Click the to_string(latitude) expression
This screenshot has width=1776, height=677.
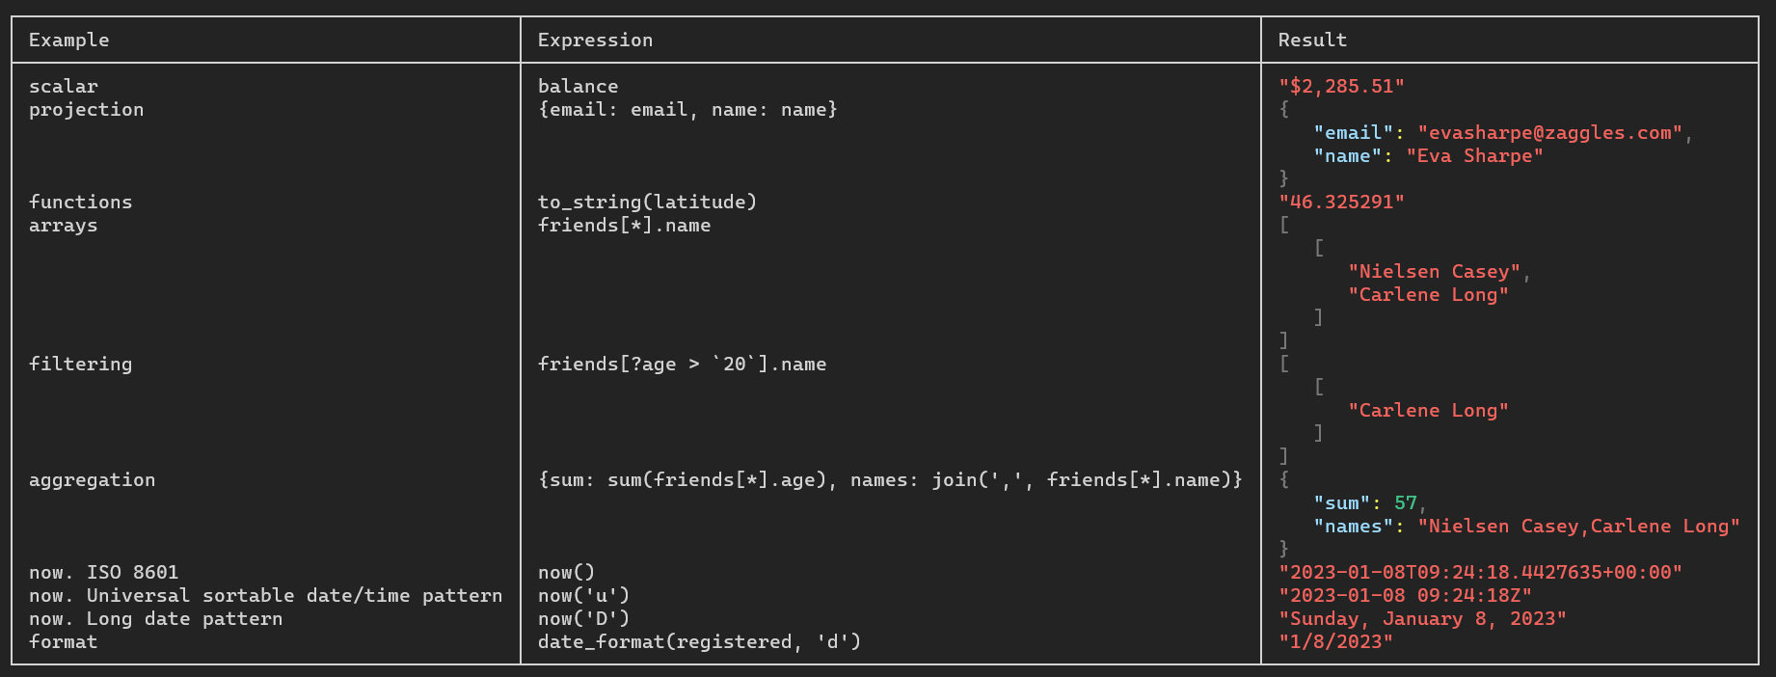coord(647,202)
